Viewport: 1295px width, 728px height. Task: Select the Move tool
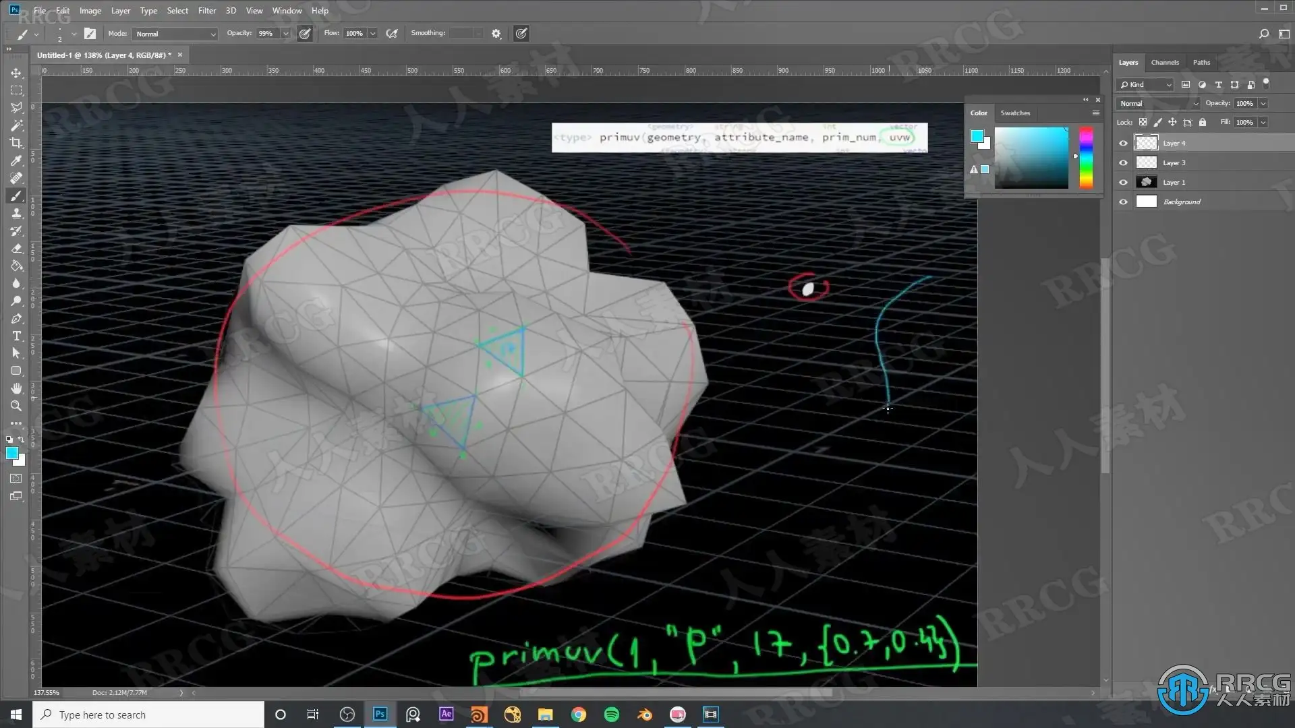tap(16, 73)
